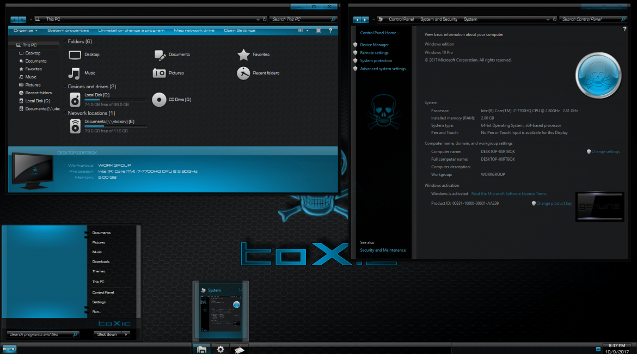Click the Remote settings link
This screenshot has width=637, height=354.
[x=374, y=53]
